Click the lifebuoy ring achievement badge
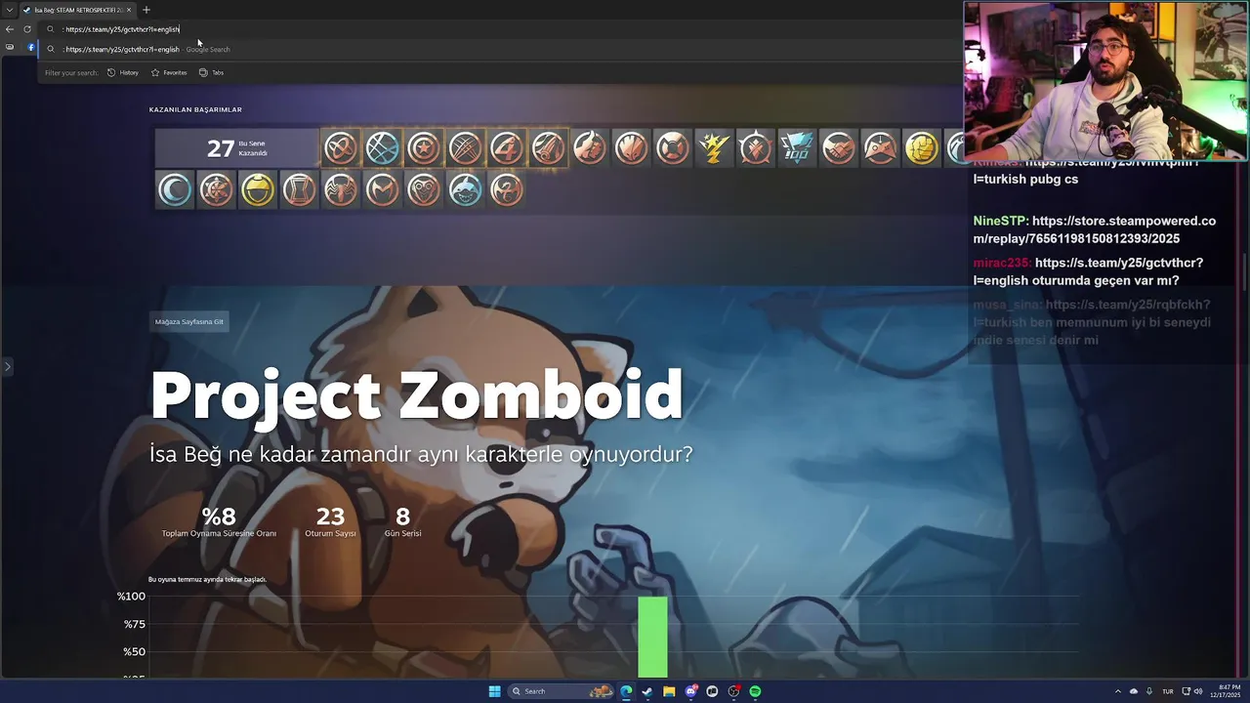This screenshot has width=1250, height=703. point(672,148)
